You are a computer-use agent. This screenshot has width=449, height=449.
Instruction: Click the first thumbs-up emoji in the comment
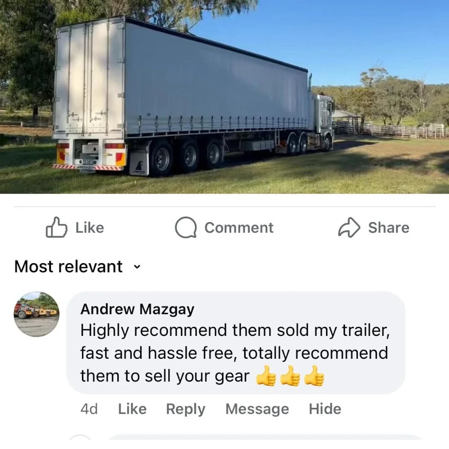click(x=266, y=376)
